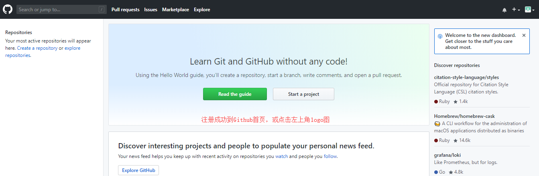Click the Ruby language dot for homebrew-cask
Viewport: 539px width, 176px height.
click(x=436, y=141)
